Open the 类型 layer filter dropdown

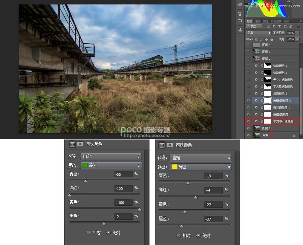[254, 26]
